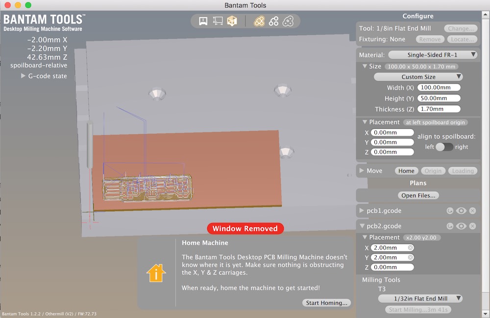Click the material Placement Z field
This screenshot has height=318, width=490.
(x=392, y=152)
